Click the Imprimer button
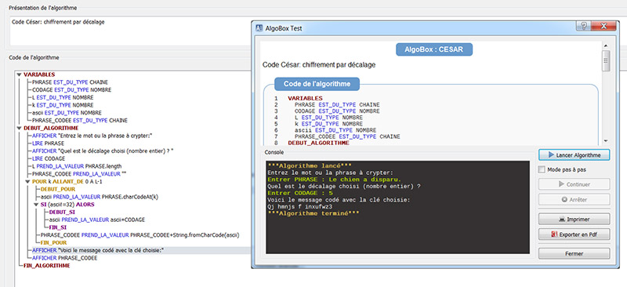Image resolution: width=627 pixels, height=287 pixels. [574, 220]
